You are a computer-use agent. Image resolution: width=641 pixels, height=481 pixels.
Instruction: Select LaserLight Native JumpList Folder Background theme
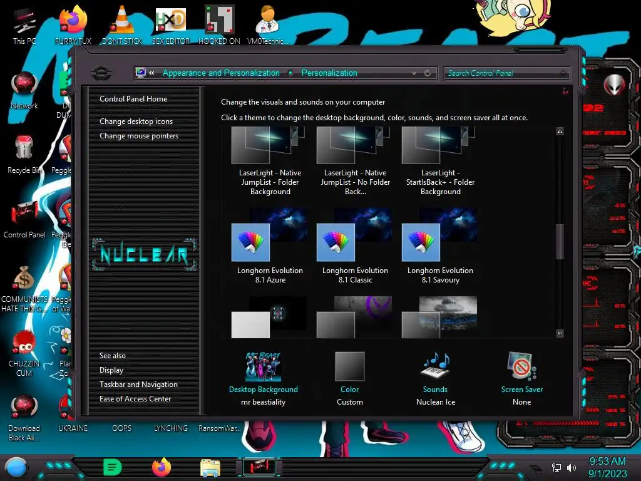click(270, 162)
